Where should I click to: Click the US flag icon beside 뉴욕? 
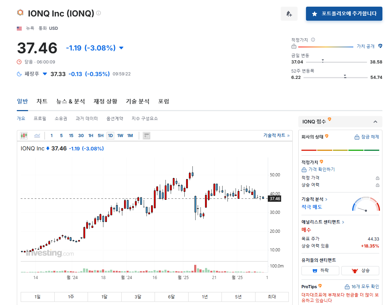click(x=19, y=28)
